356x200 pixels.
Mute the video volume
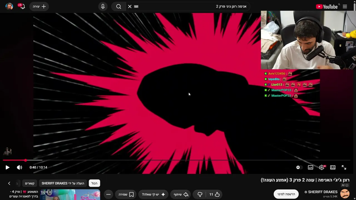[x=19, y=167]
